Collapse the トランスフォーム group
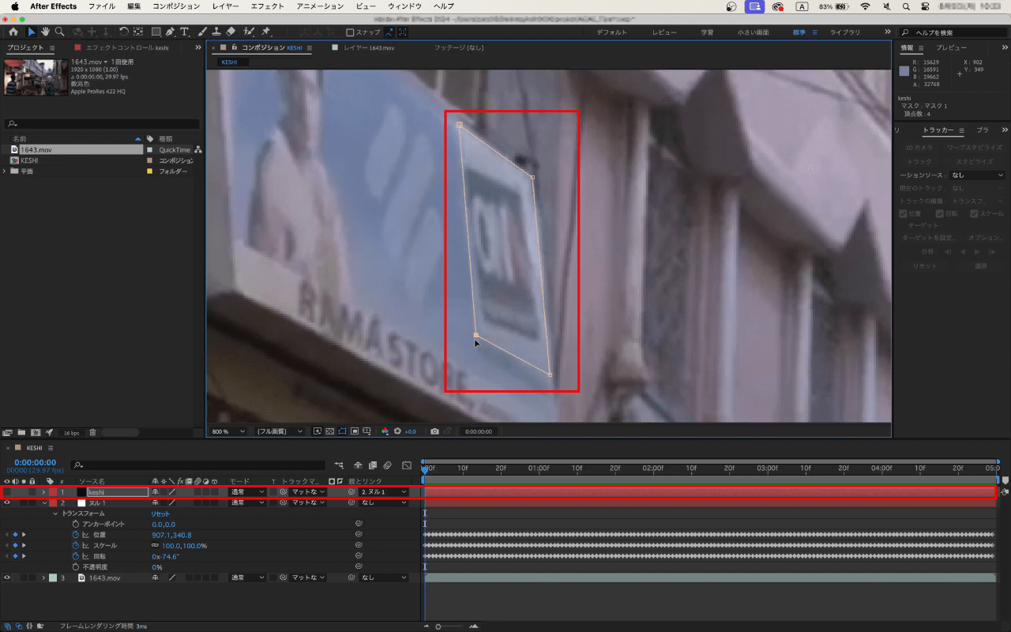Screen dimensions: 1011x632 (55, 513)
